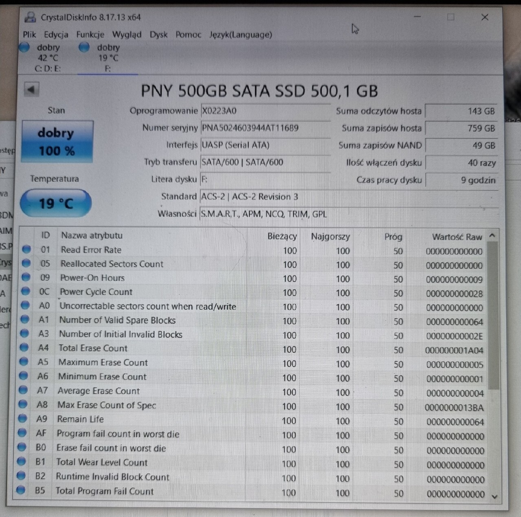Click the power on hours value 9 godzin
521x517 pixels.
tap(461, 180)
